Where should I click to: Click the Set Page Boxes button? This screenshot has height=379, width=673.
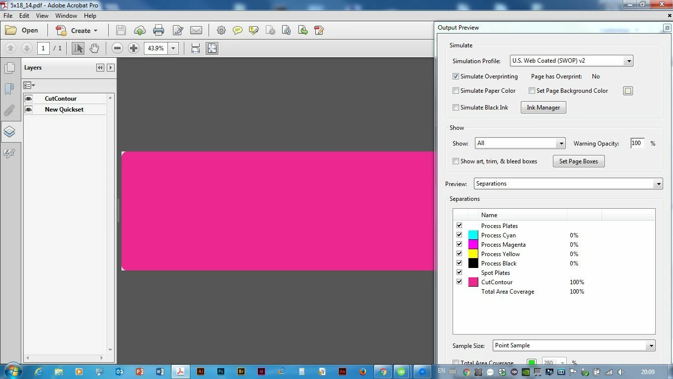[579, 161]
